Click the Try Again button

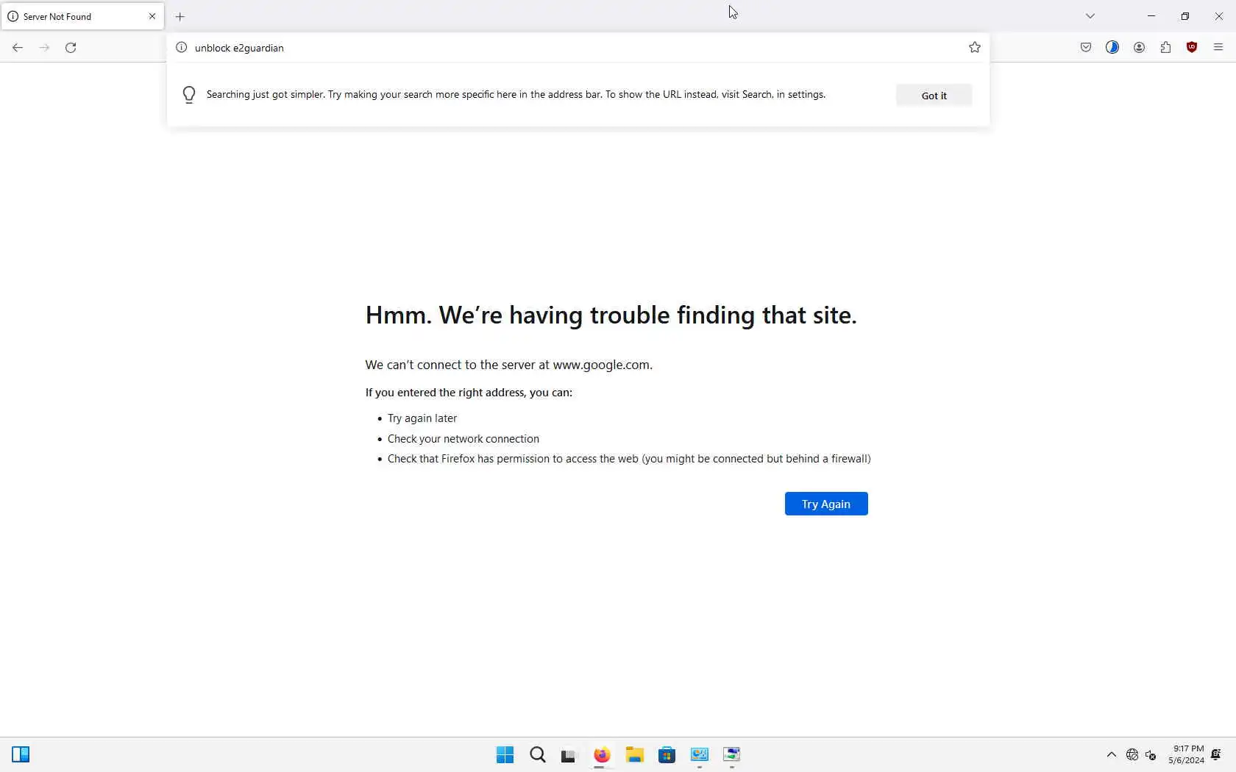pyautogui.click(x=826, y=504)
